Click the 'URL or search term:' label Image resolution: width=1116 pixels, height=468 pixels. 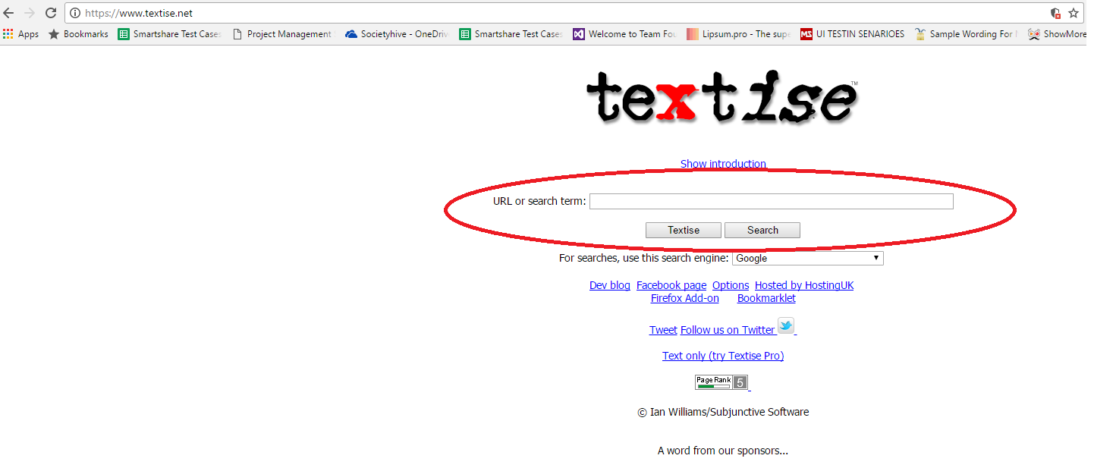pyautogui.click(x=539, y=201)
